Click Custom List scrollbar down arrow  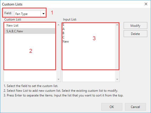58,79
